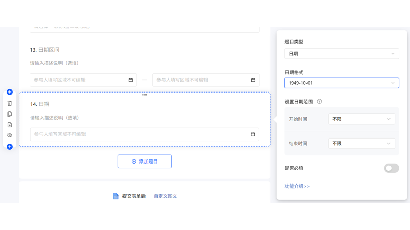Click the page-with-plus icon in side toolbar
This screenshot has width=410, height=230.
coord(9,125)
